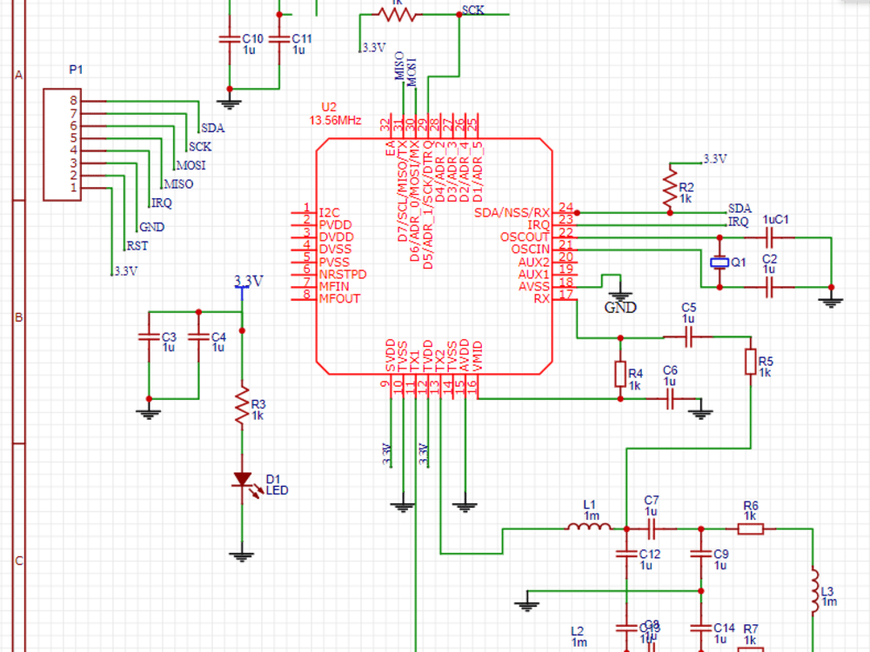Select capacitor C7 symbol

tap(652, 529)
